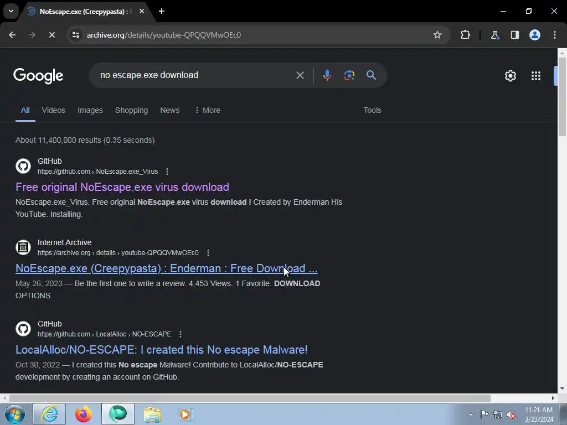Close the NoEscape.exe (Creepypasta) tab

142,11
